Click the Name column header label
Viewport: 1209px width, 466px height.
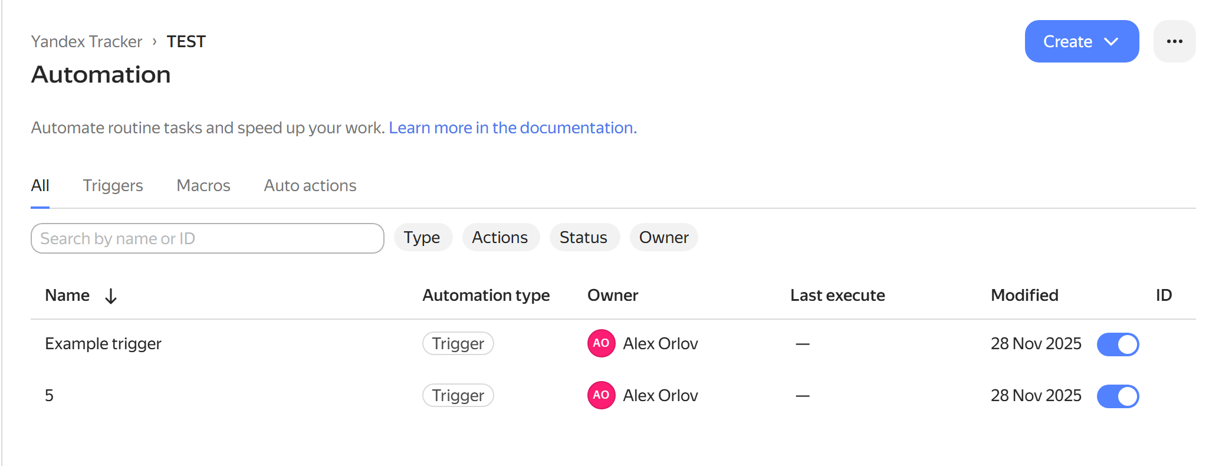pos(67,295)
